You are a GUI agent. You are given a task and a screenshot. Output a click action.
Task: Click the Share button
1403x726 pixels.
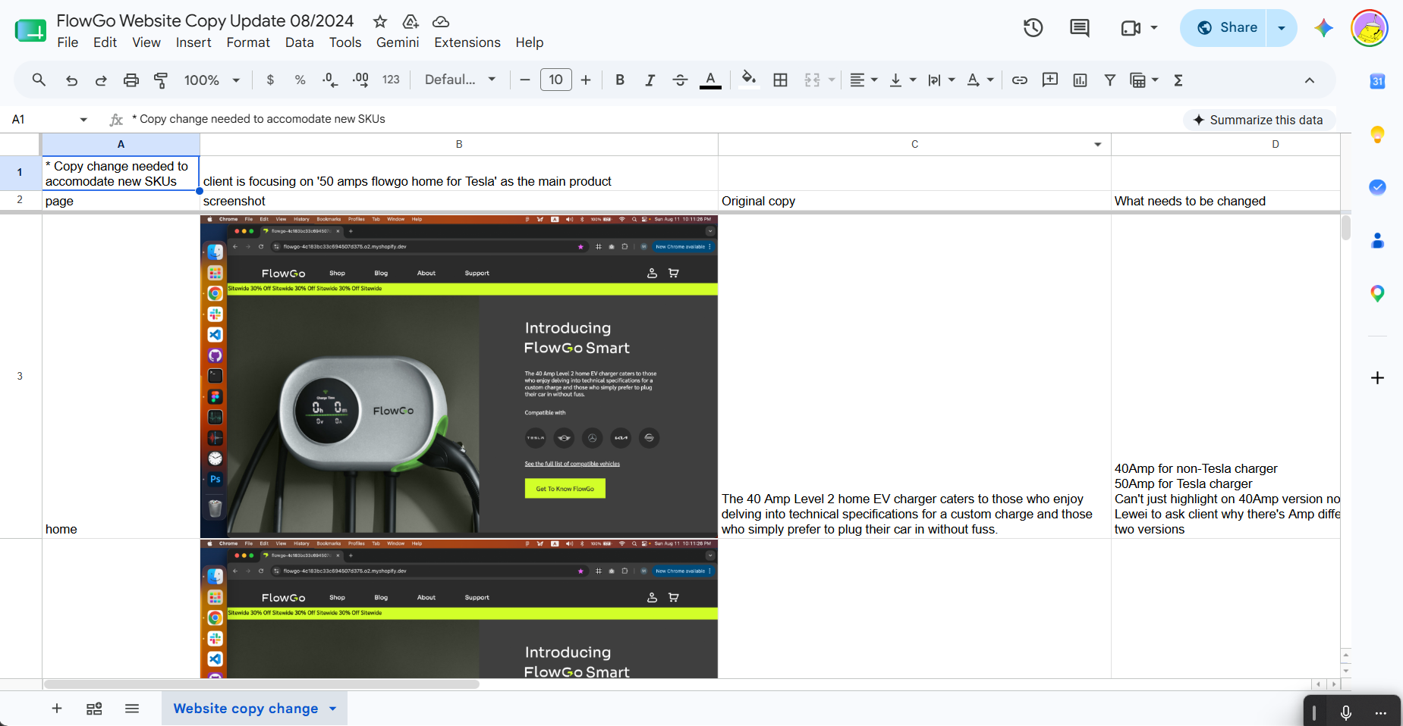pyautogui.click(x=1223, y=28)
